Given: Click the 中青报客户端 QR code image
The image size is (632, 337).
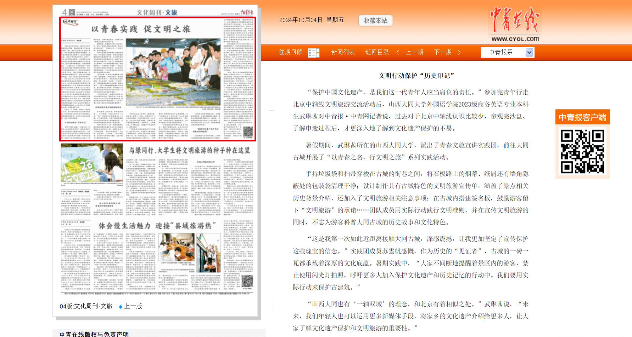Looking at the screenshot, I should 582,151.
